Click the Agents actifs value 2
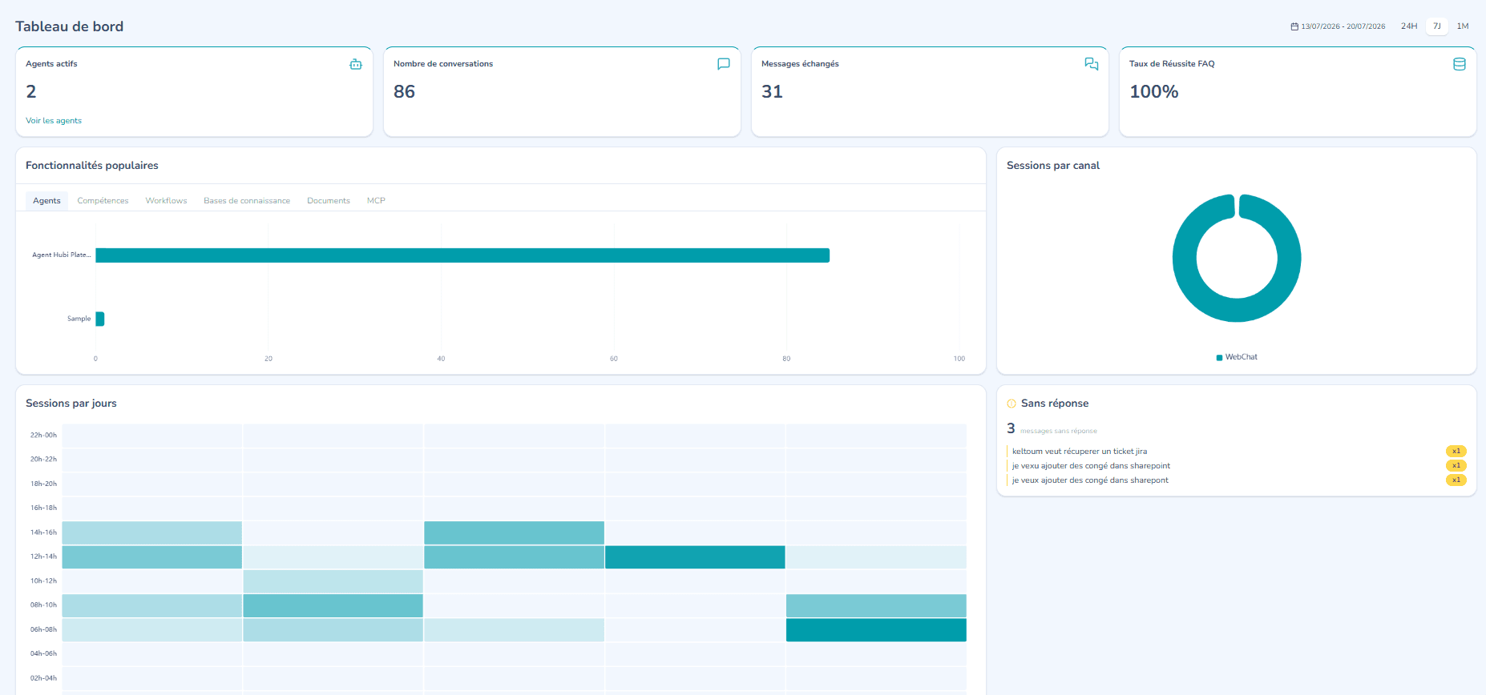The height and width of the screenshot is (695, 1486). 31,92
